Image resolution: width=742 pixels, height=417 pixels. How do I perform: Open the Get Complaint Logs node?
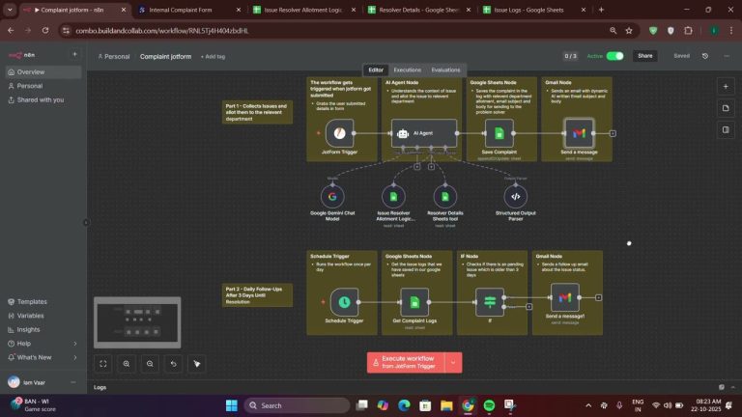pos(414,302)
